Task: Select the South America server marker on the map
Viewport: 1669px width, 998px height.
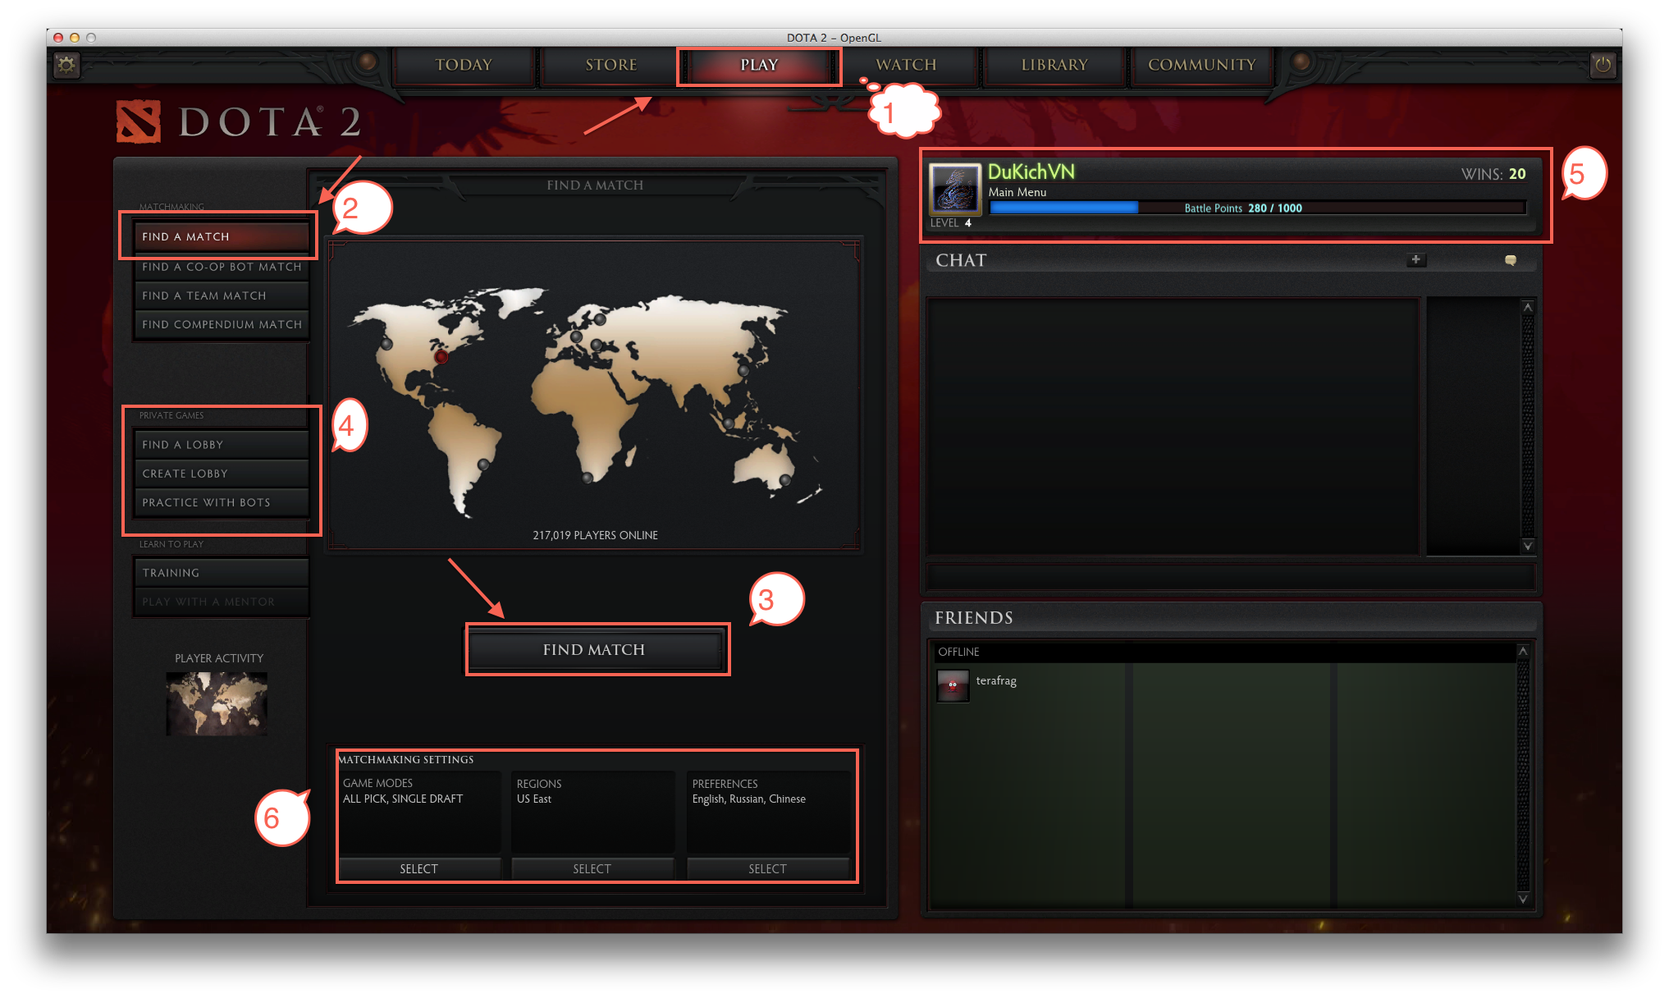Action: click(x=483, y=465)
